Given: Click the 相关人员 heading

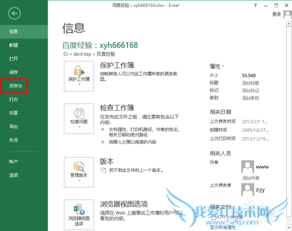Looking at the screenshot, I should (220, 153).
